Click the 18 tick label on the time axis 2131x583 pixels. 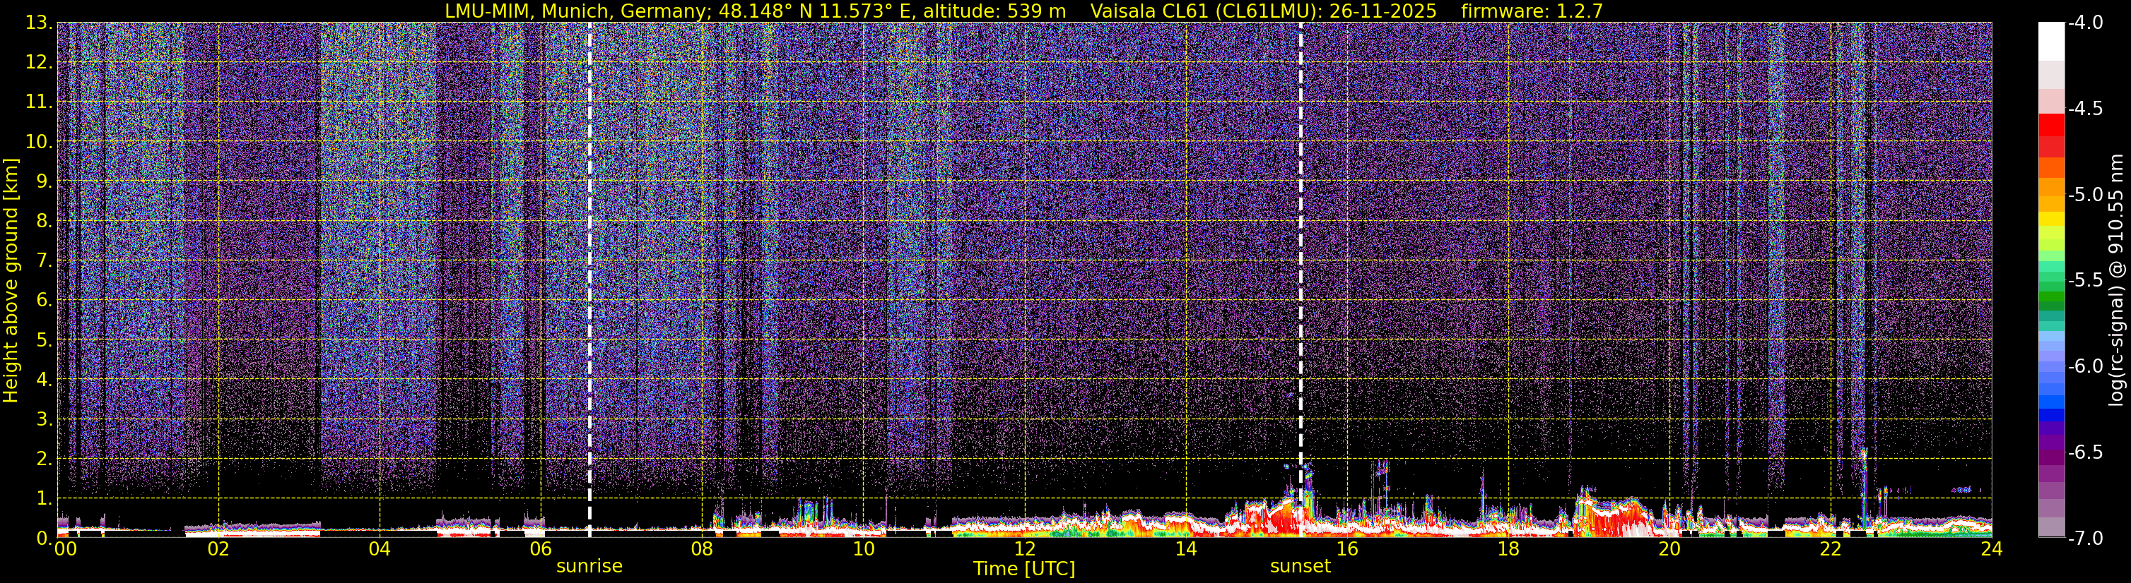[1508, 549]
